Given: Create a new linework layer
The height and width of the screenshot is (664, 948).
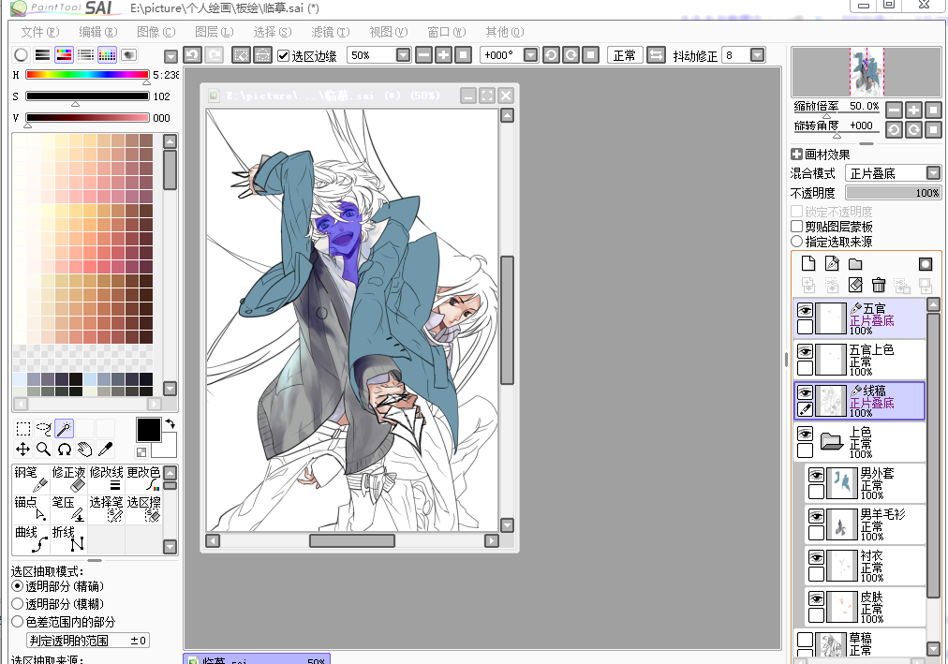Looking at the screenshot, I should [x=832, y=263].
